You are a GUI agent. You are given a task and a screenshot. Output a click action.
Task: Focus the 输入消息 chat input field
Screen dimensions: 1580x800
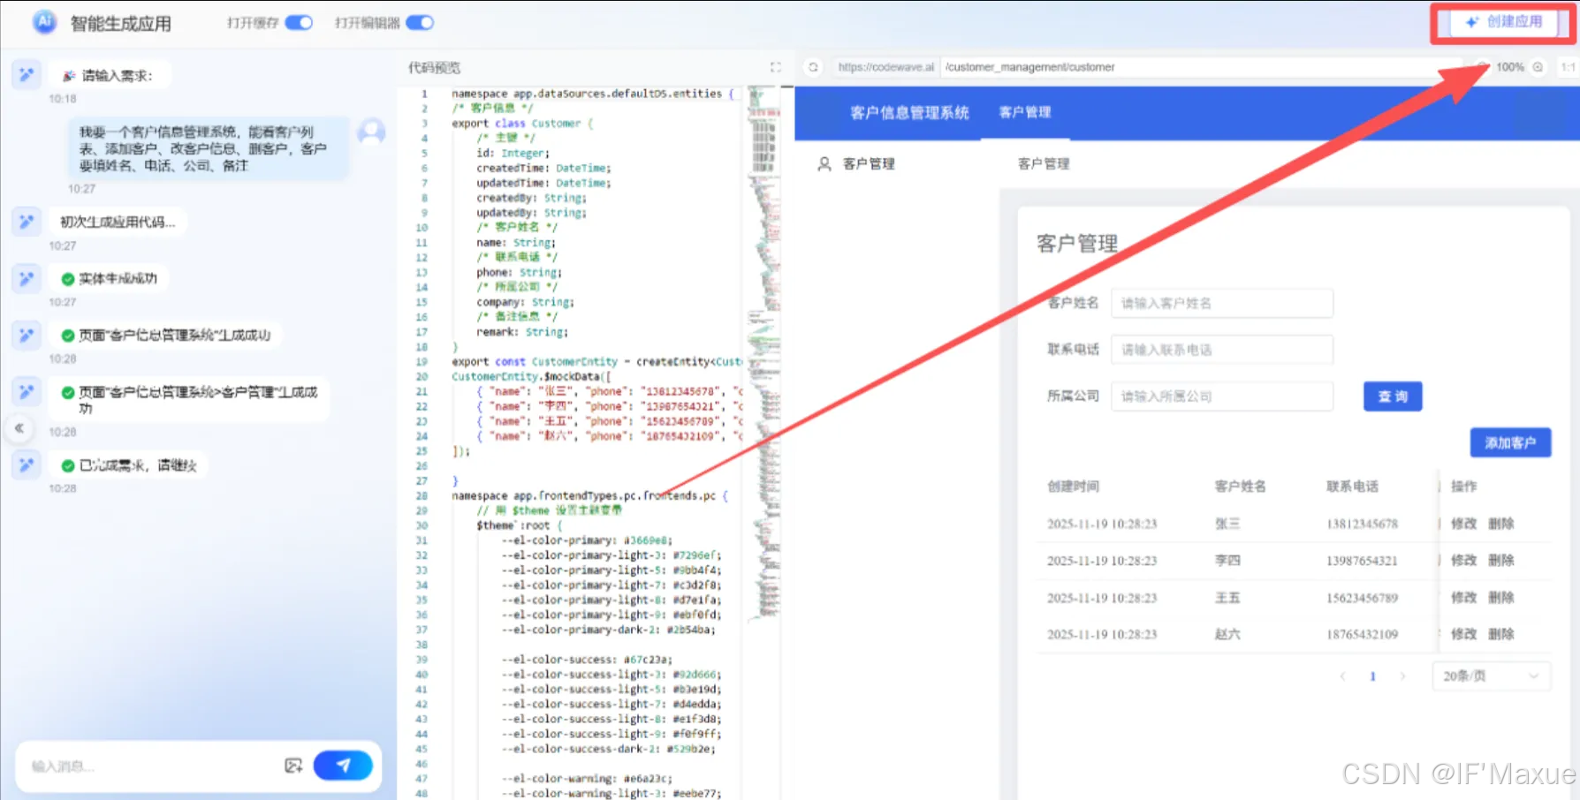(150, 766)
